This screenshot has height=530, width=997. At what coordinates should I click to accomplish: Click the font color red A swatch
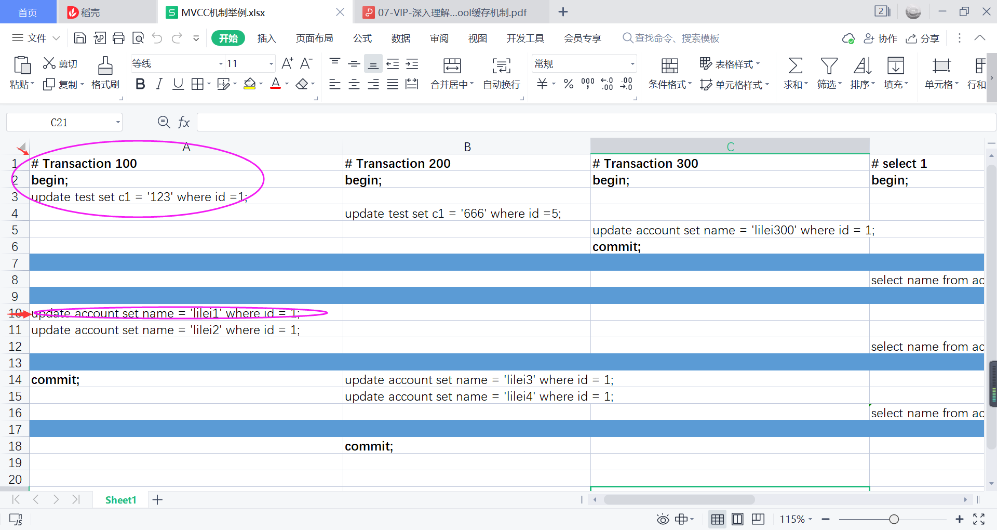coord(276,84)
